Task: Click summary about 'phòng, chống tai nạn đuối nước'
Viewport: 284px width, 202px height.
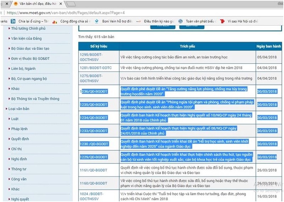Action: coord(181,68)
